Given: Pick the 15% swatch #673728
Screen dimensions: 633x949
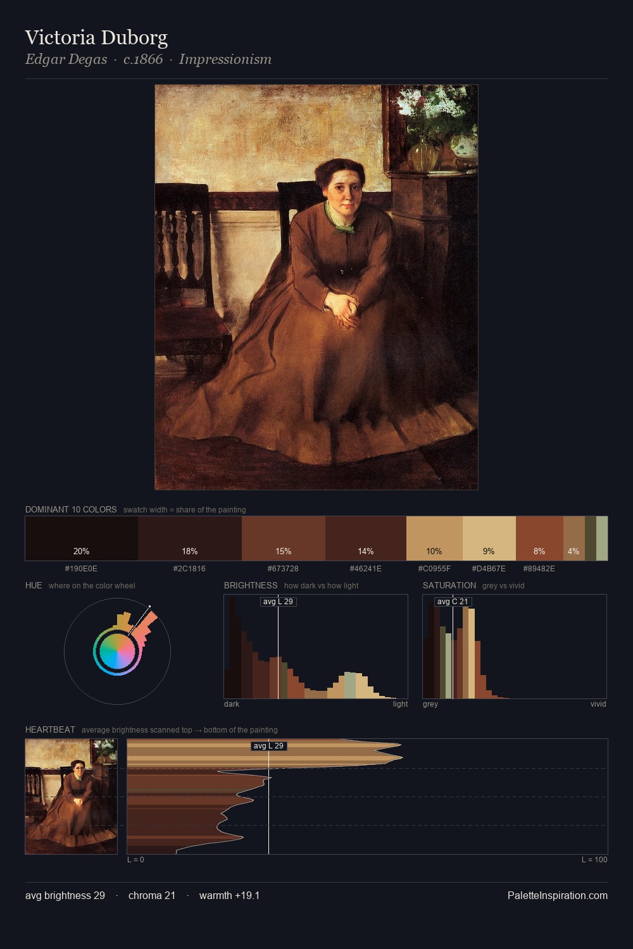Looking at the screenshot, I should 284,538.
